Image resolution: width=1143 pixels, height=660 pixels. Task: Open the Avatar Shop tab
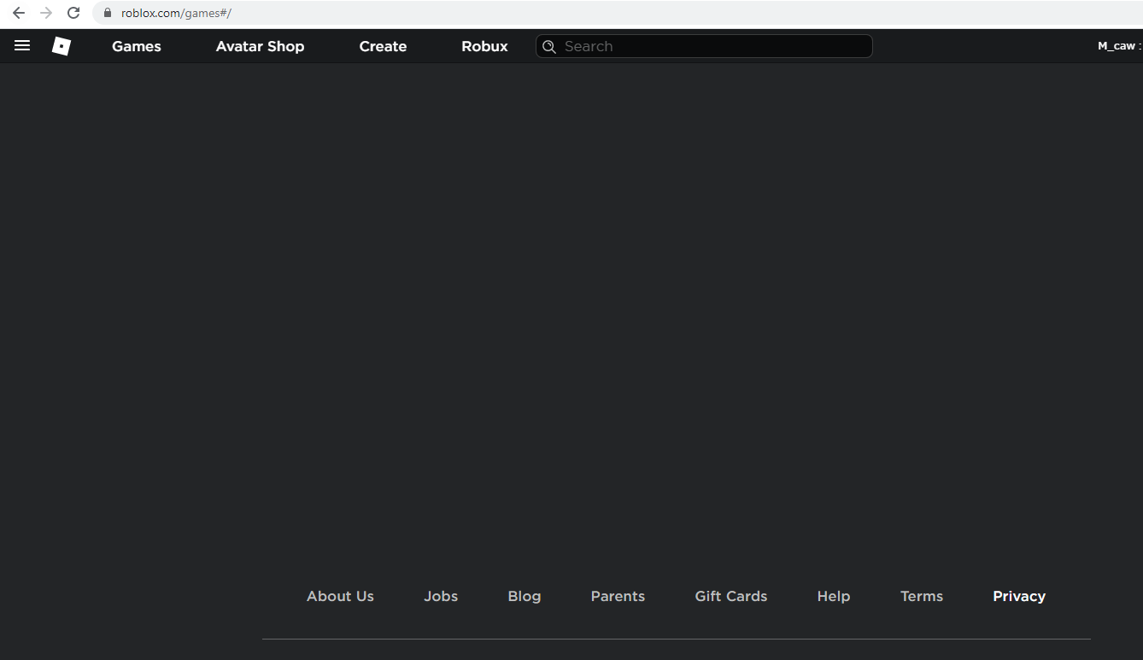[260, 46]
